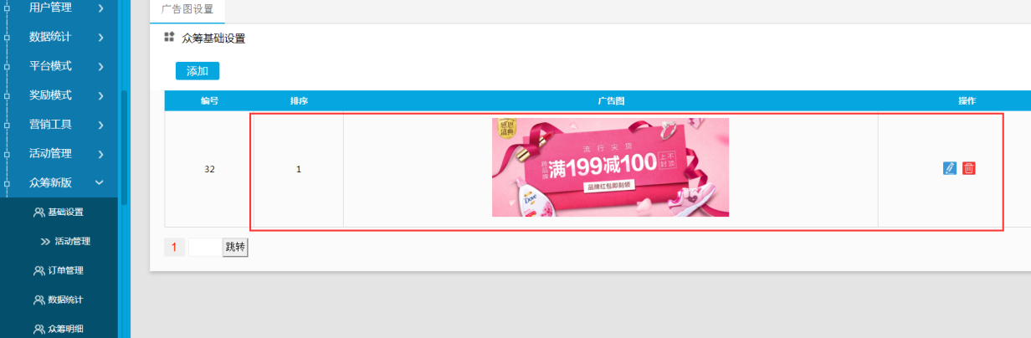Focus the page number input field

tap(205, 247)
